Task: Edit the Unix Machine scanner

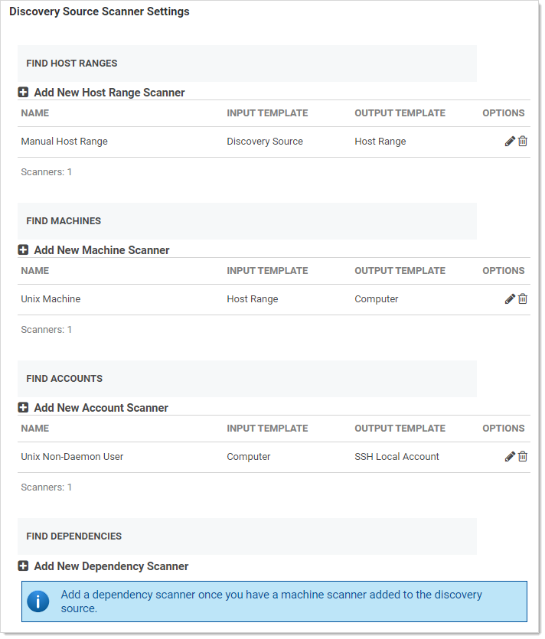Action: coord(510,299)
